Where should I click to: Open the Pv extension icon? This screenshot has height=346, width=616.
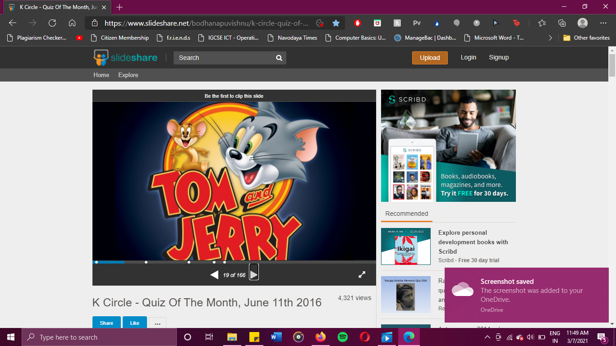(x=417, y=23)
